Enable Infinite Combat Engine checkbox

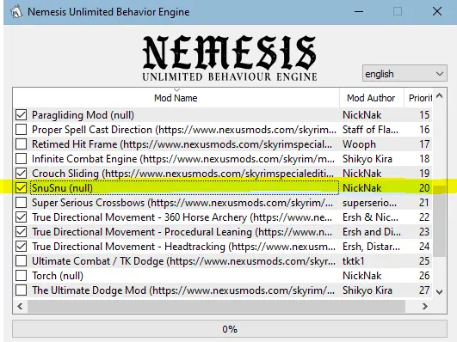click(21, 159)
